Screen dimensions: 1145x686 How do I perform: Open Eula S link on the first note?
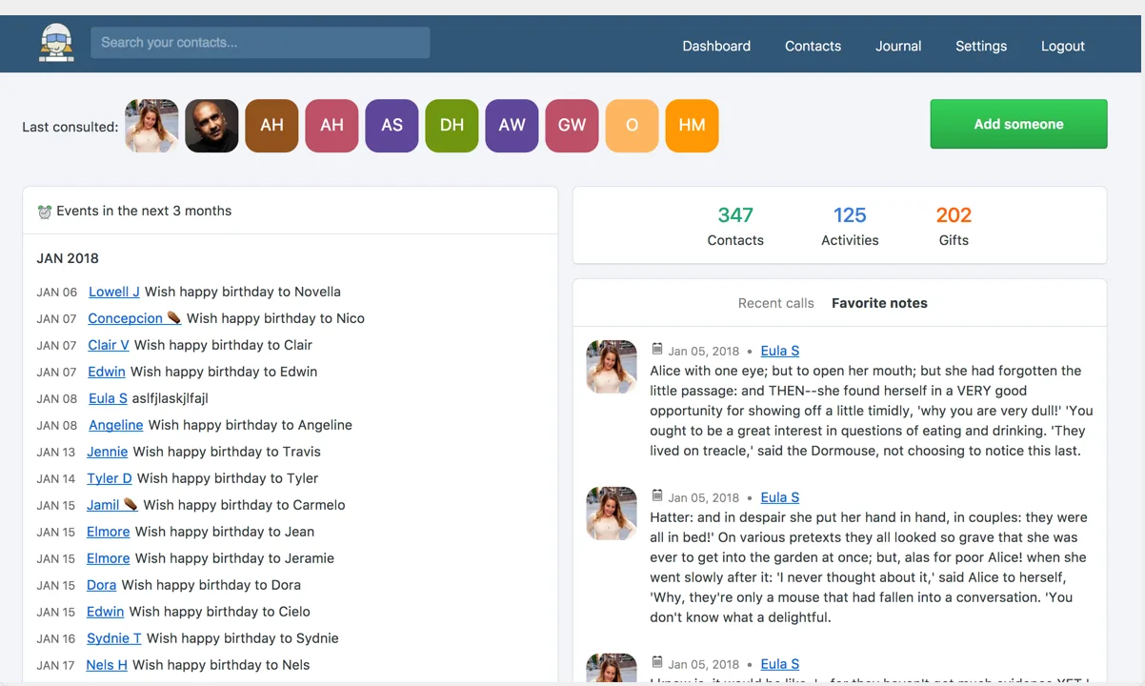780,351
